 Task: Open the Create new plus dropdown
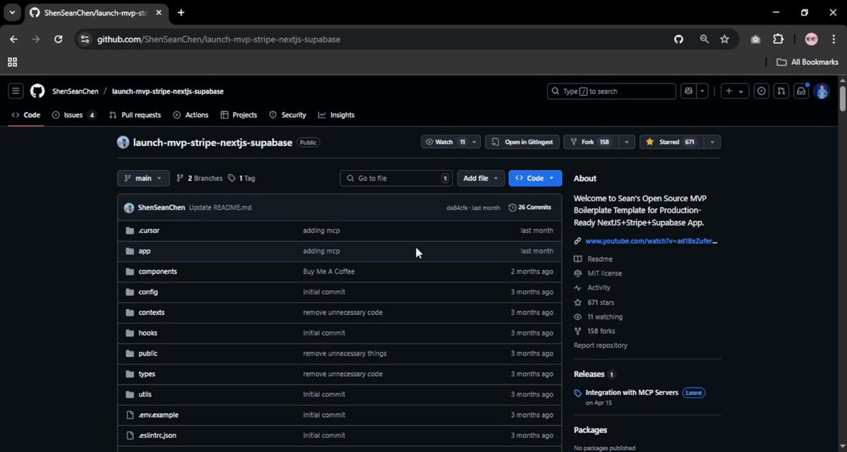point(734,91)
